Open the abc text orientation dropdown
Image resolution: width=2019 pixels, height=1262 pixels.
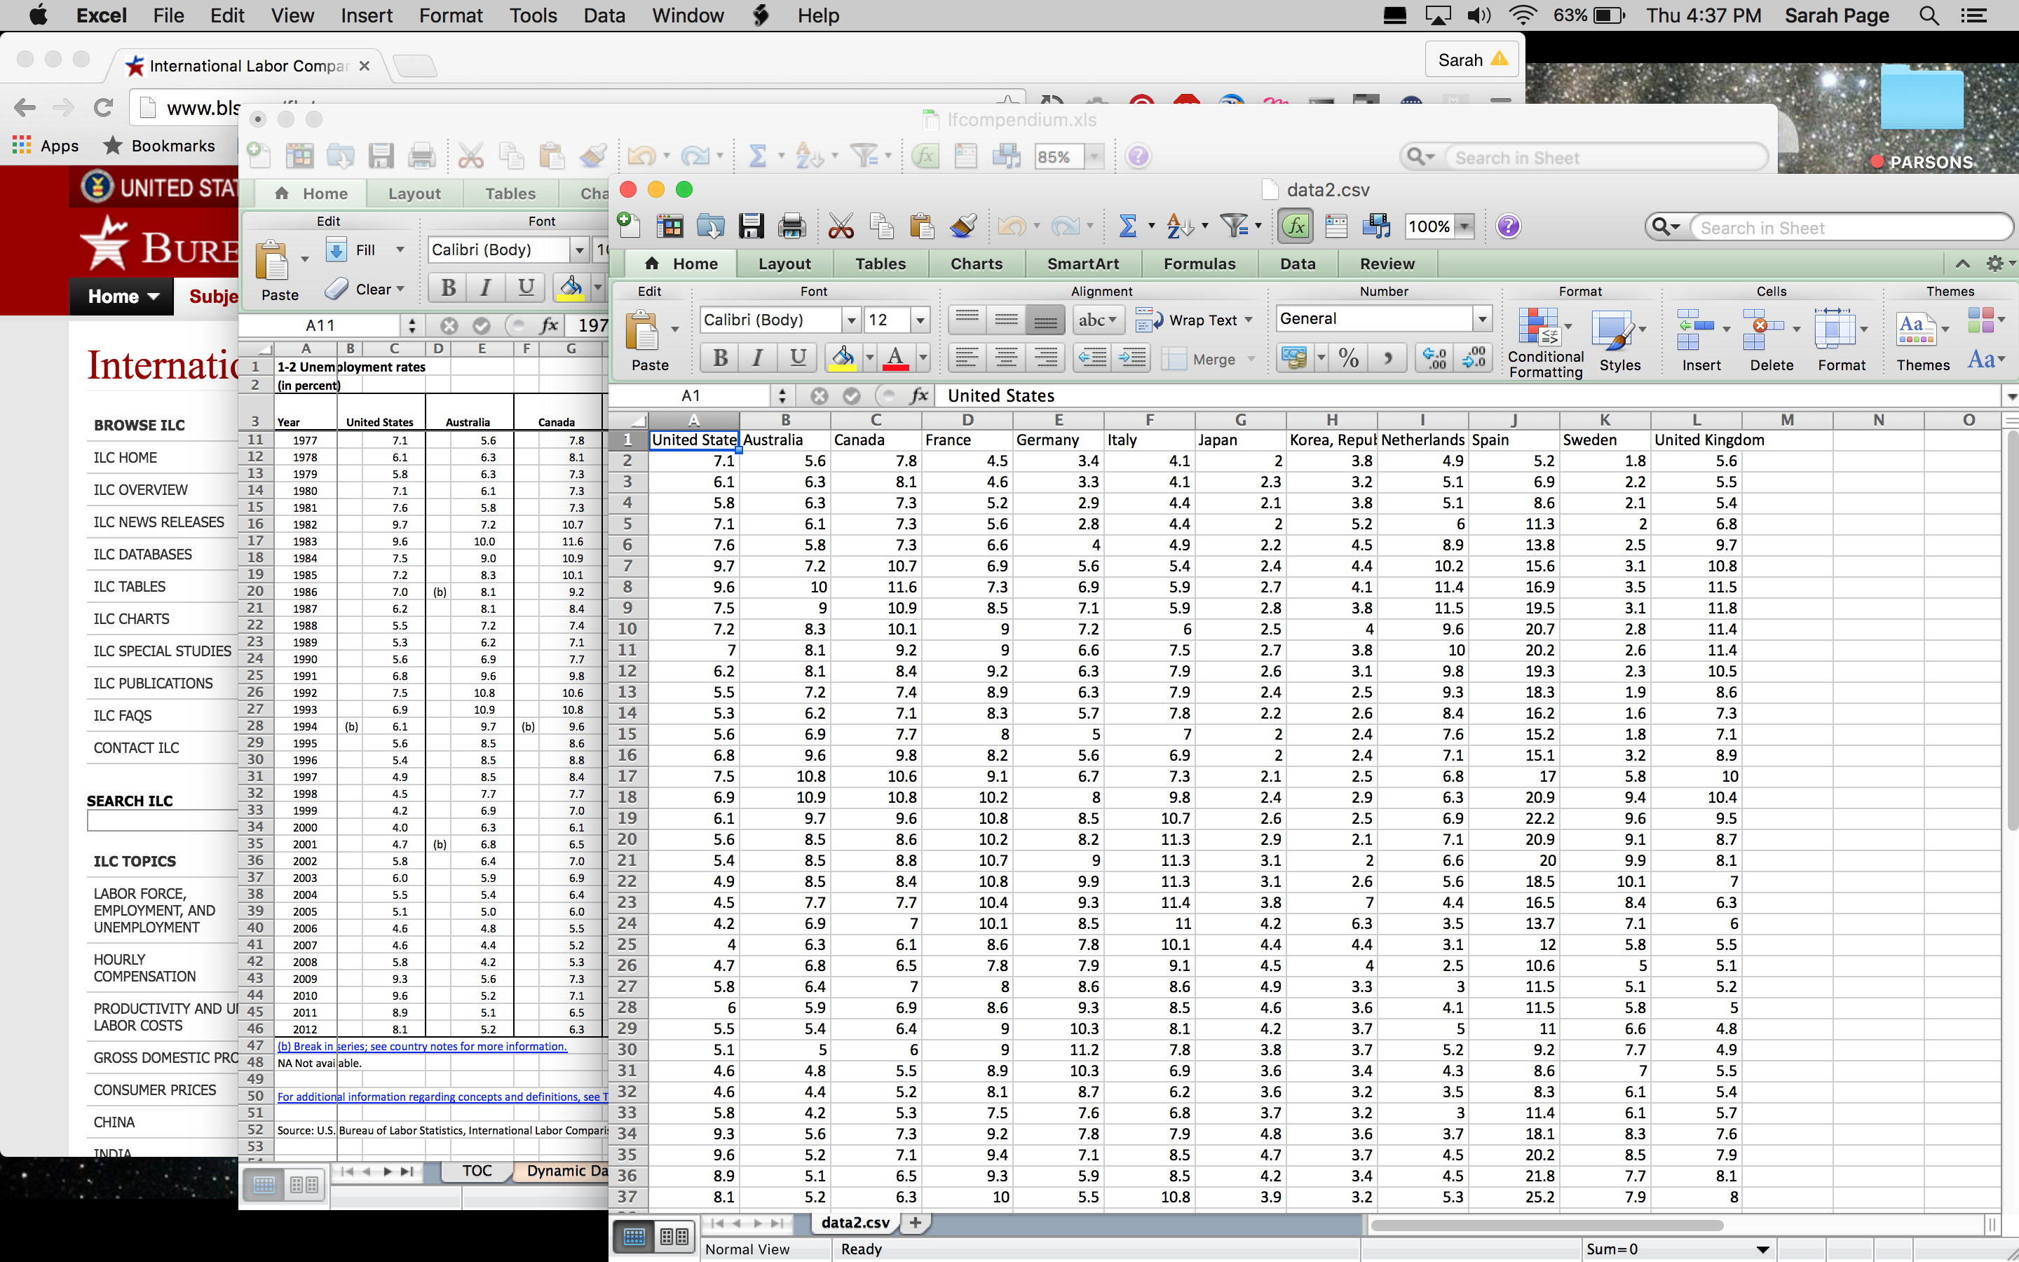1099,320
